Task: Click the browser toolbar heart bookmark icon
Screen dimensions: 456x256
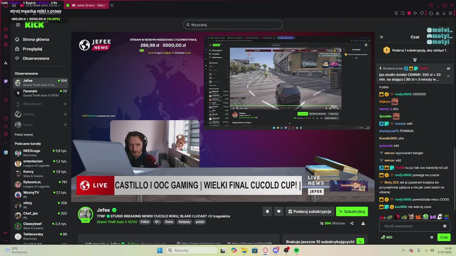Action: coord(422,13)
